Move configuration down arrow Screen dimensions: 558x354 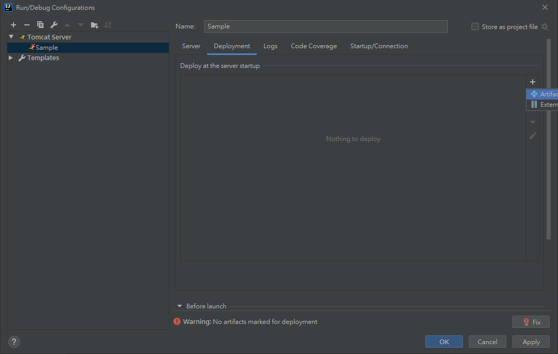81,25
